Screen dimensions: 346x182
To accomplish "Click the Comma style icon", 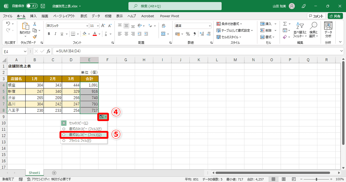I will [x=195, y=34].
